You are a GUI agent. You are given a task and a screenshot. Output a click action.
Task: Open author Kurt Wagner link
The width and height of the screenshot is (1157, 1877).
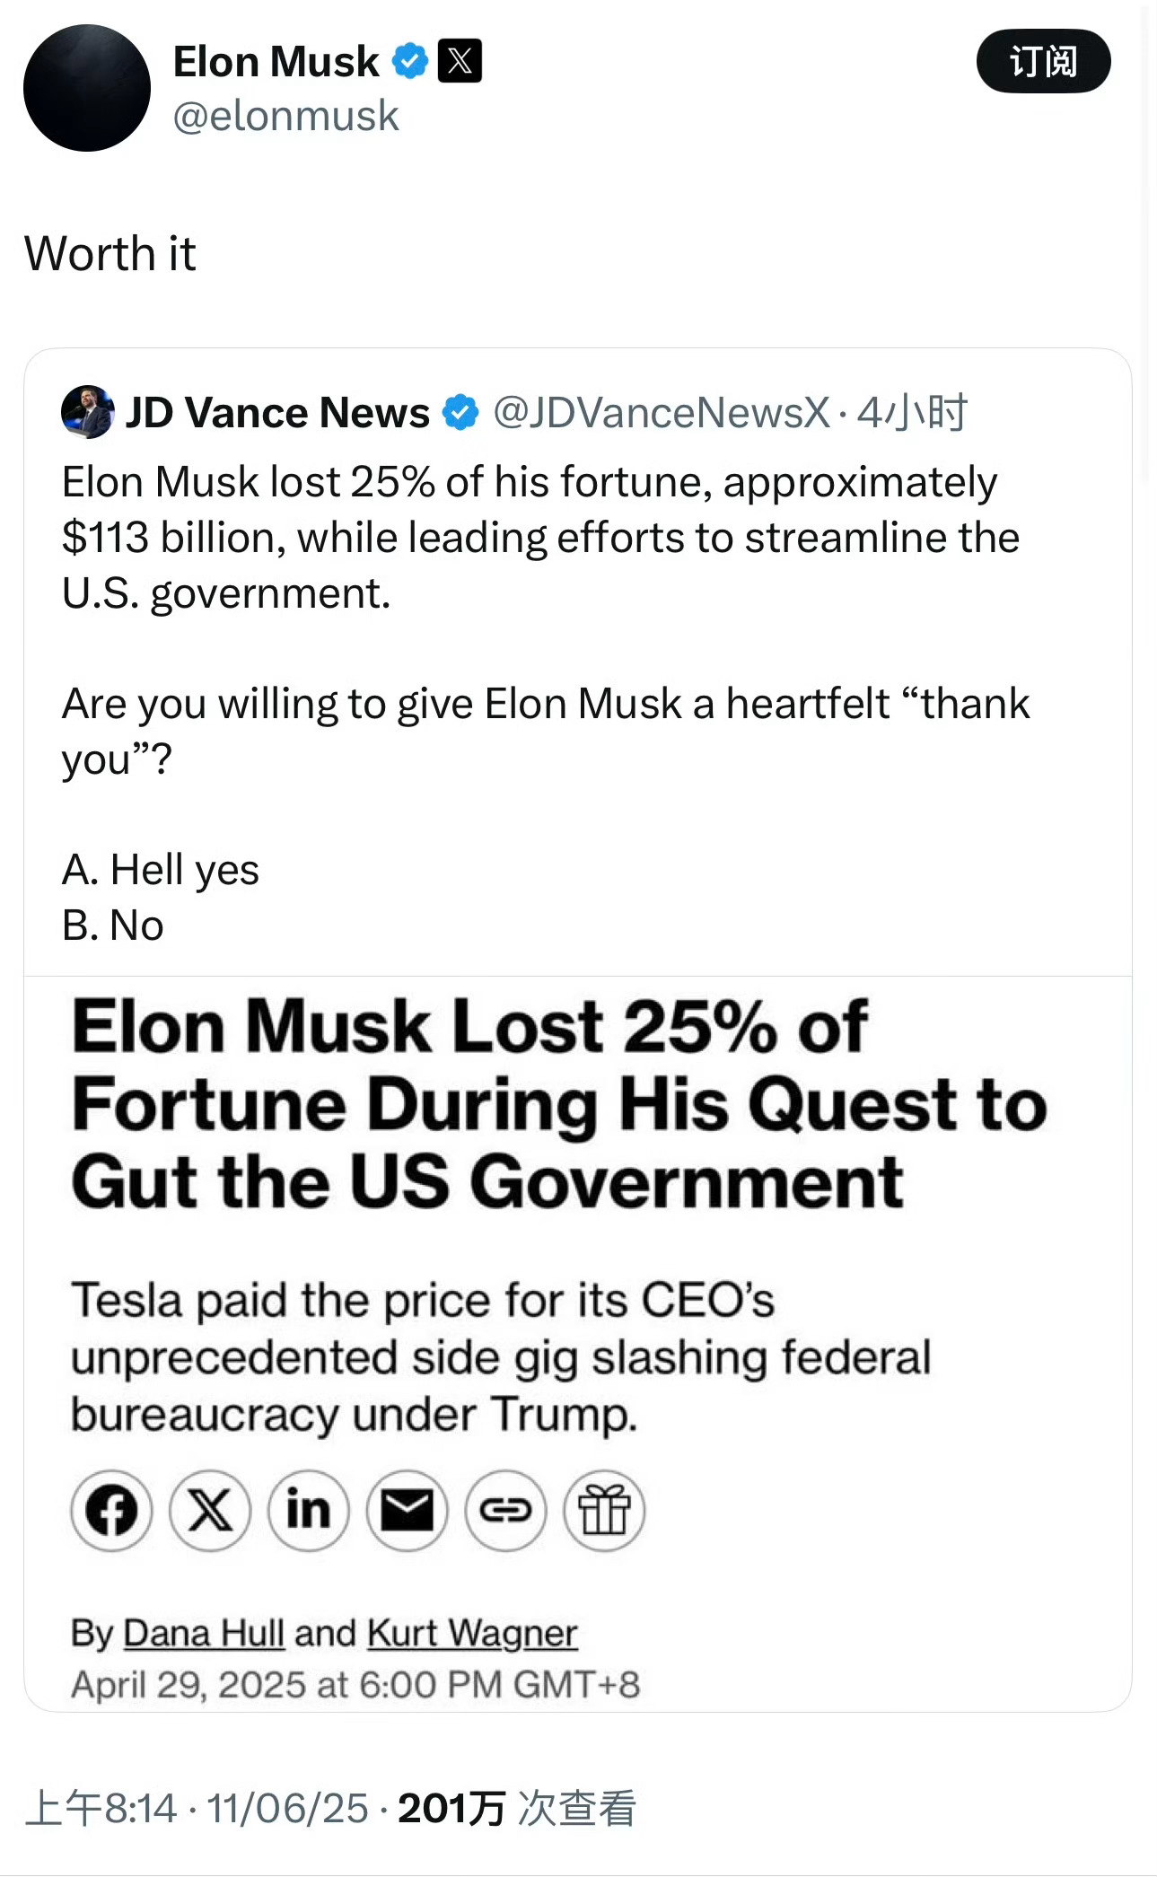[x=472, y=1633]
